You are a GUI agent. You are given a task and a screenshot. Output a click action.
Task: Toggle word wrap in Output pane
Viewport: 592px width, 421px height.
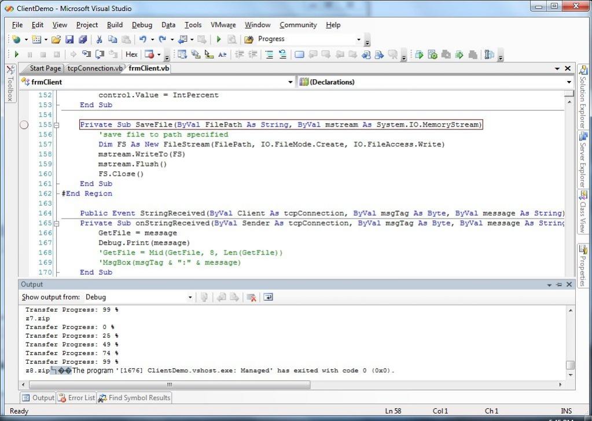click(268, 297)
